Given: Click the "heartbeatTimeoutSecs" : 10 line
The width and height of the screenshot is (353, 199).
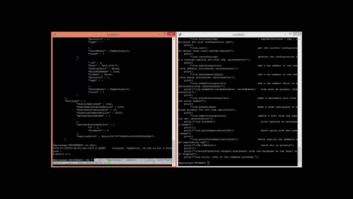Looking at the screenshot, I should point(97,110).
